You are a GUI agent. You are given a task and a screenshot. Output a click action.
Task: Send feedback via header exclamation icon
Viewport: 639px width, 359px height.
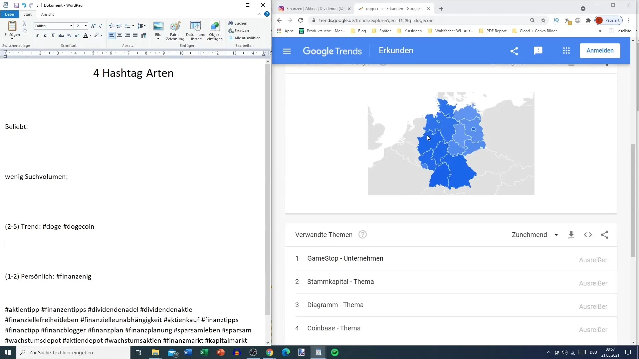[538, 51]
